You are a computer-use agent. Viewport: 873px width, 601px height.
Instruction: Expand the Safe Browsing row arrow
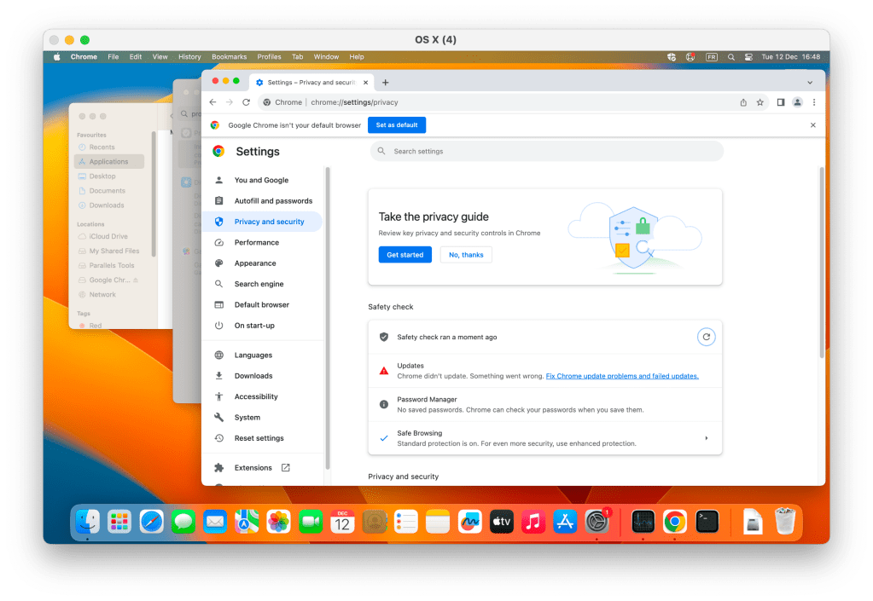click(706, 438)
